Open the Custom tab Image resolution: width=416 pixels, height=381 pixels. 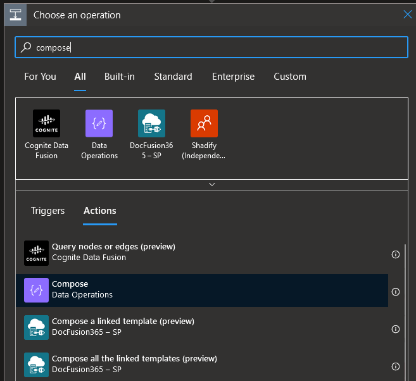(290, 77)
